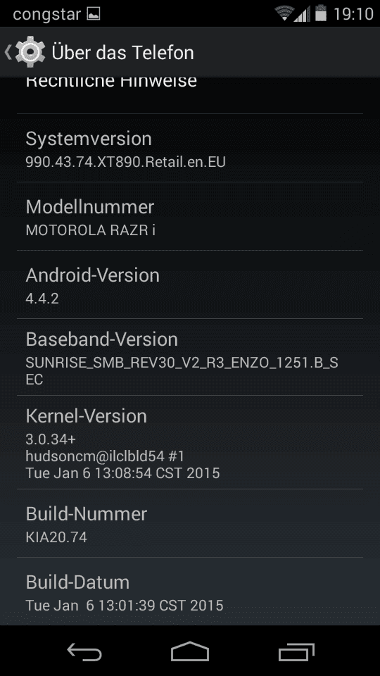Open the recent apps overview button
The height and width of the screenshot is (676, 380).
click(x=296, y=651)
